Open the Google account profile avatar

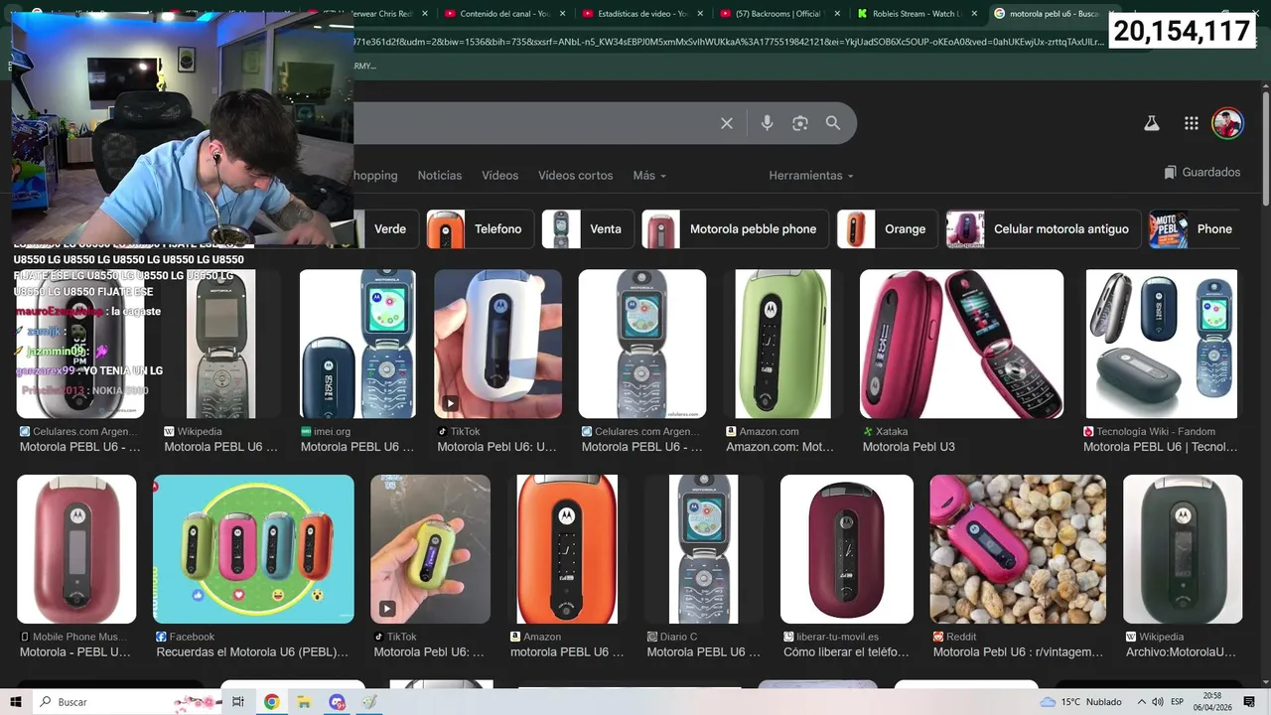1228,123
